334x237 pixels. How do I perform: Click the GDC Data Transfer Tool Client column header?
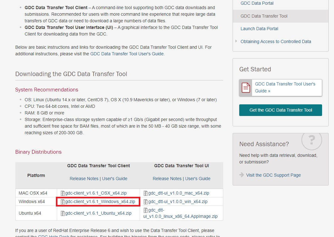coord(99,166)
